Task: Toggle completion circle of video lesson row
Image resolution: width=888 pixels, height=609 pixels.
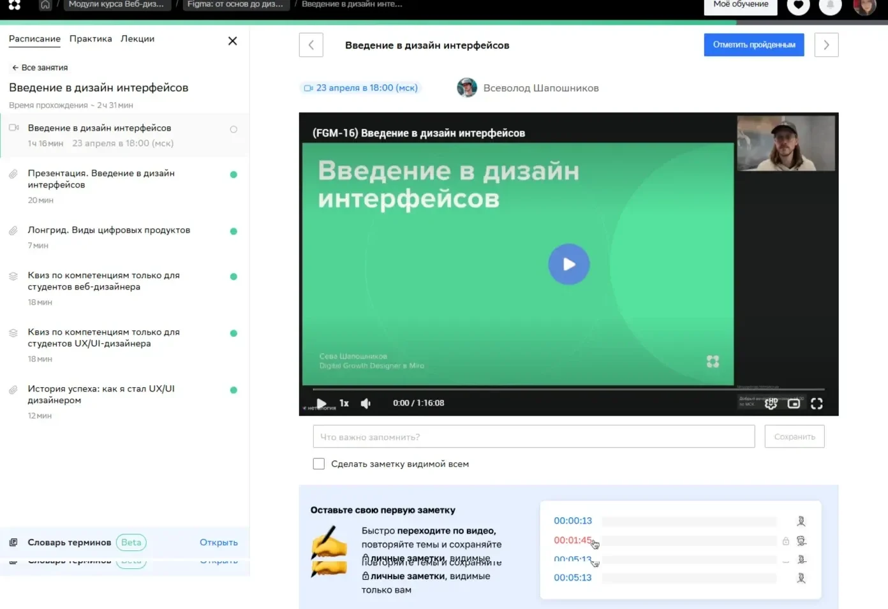Action: (233, 129)
